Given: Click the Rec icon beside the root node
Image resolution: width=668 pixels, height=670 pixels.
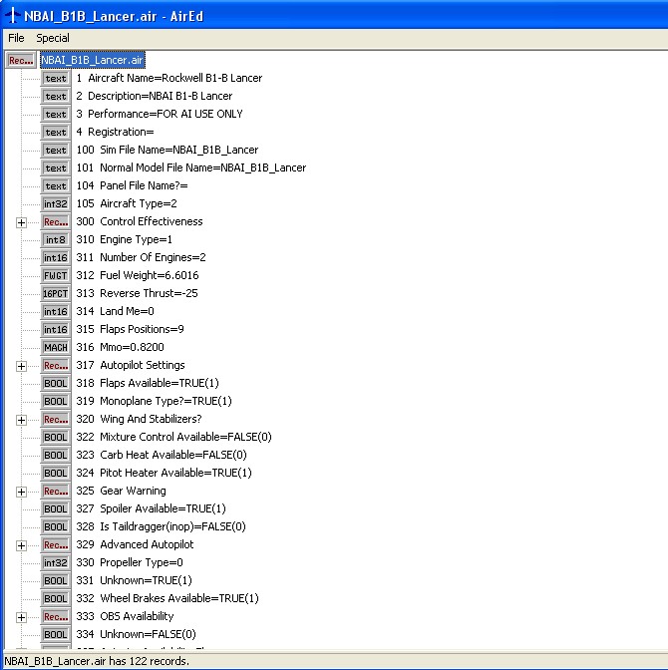Looking at the screenshot, I should pos(21,60).
